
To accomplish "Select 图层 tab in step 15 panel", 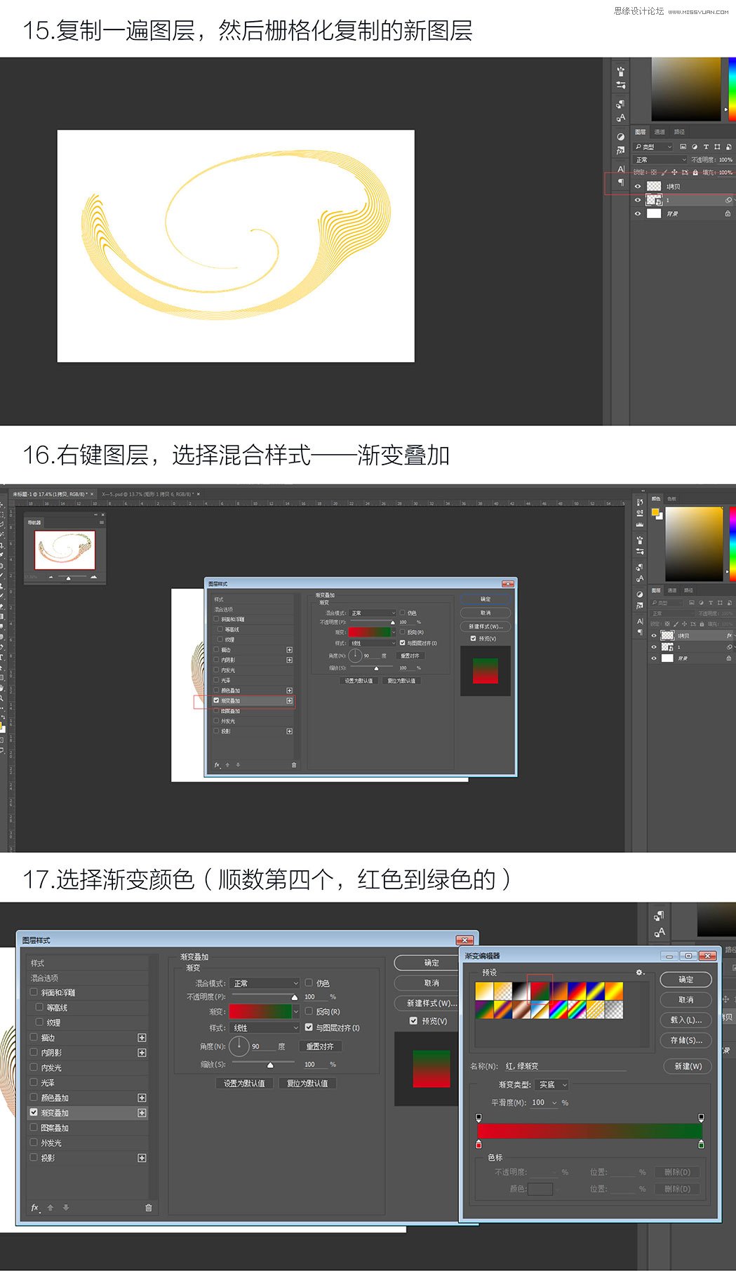I will 640,132.
